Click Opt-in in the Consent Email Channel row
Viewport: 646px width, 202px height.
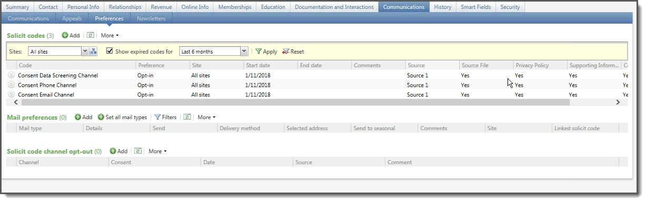point(145,95)
